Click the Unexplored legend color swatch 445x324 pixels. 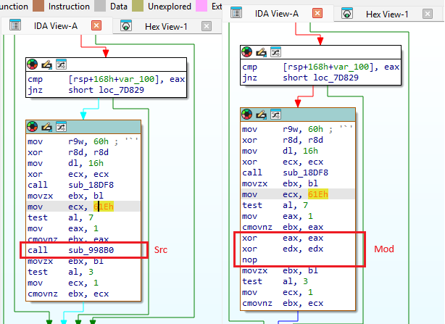(x=138, y=6)
